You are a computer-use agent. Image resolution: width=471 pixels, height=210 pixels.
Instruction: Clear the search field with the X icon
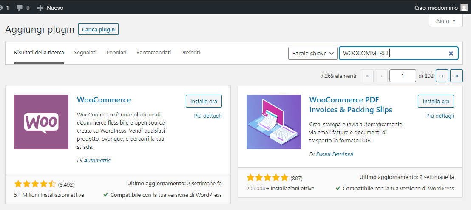tap(451, 54)
